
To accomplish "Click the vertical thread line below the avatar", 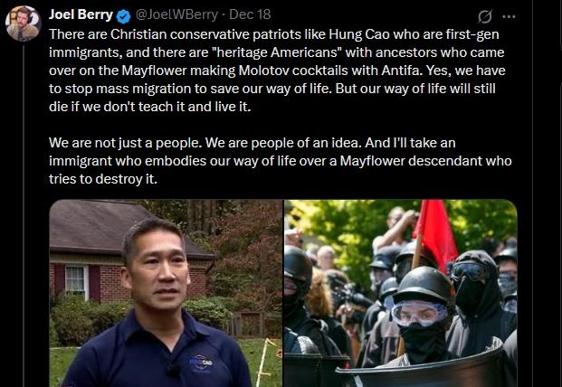I will pyautogui.click(x=24, y=215).
